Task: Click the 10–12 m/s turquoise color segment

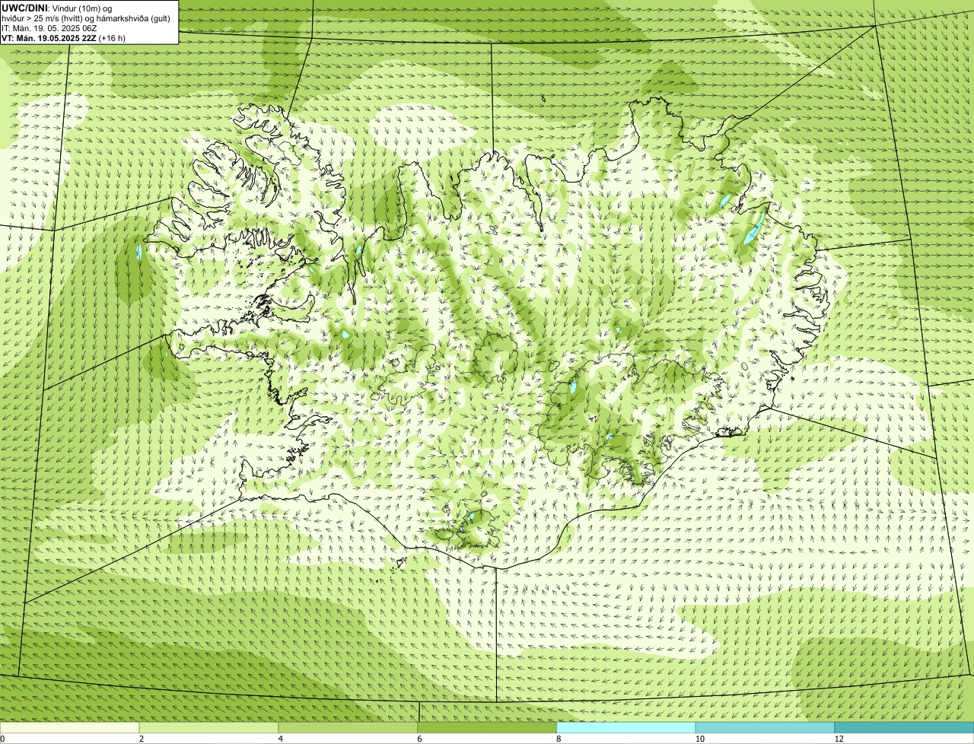Action: click(765, 727)
